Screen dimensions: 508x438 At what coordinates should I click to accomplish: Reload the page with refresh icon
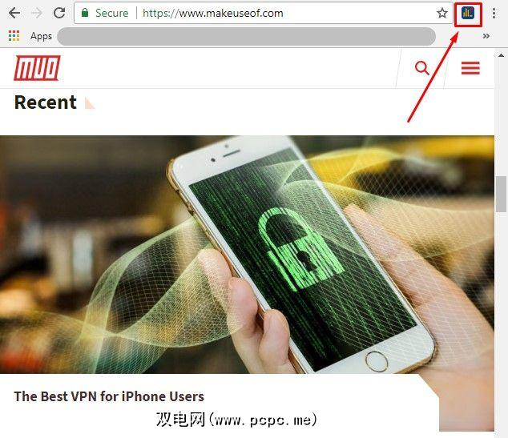(x=59, y=13)
